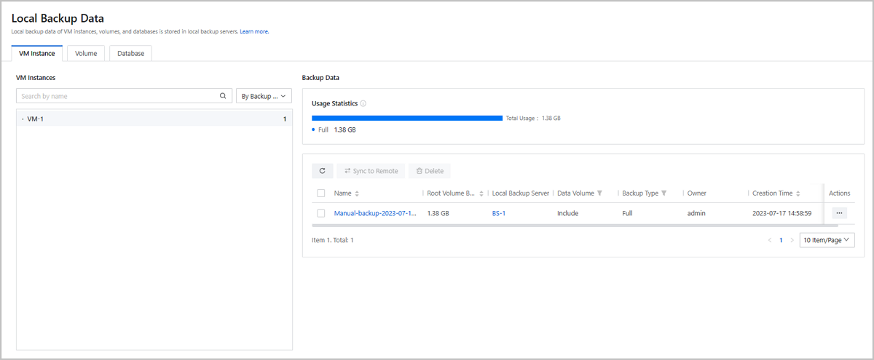Click the Search by name field
Viewport: 874px width, 360px height.
point(117,96)
